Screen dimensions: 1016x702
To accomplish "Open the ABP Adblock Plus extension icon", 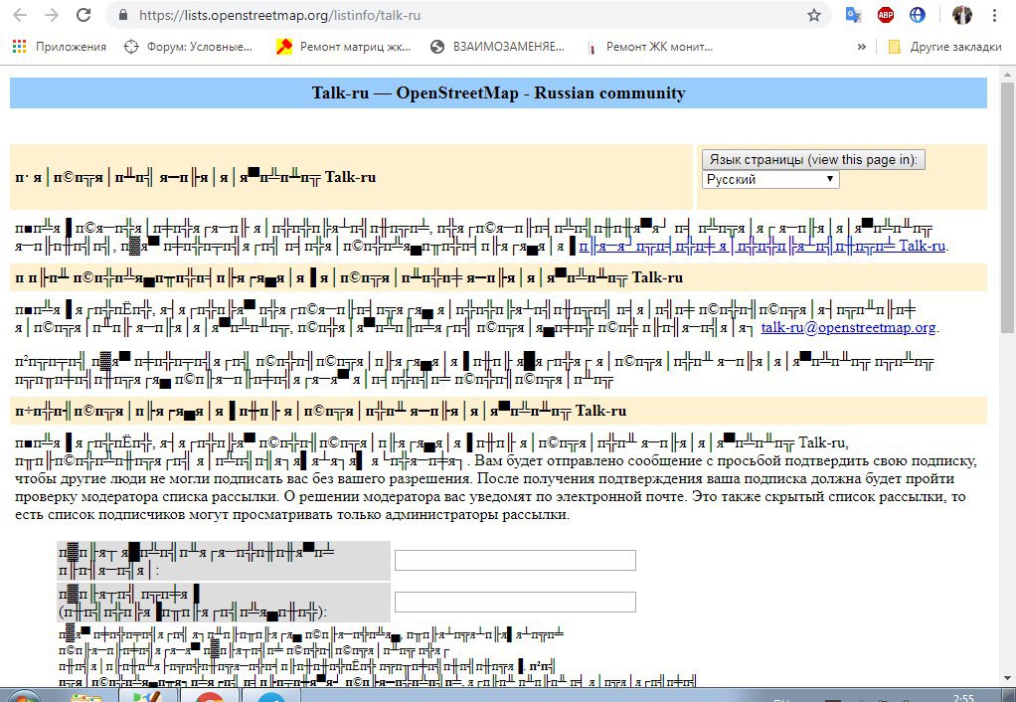I will [x=886, y=15].
